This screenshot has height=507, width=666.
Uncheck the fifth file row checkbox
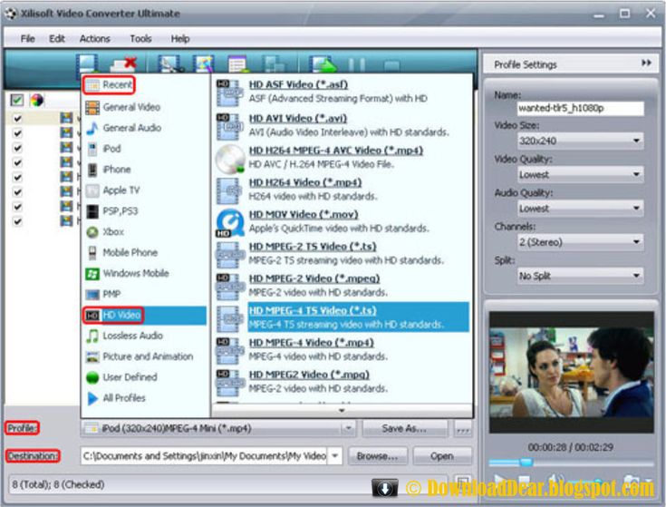(17, 177)
